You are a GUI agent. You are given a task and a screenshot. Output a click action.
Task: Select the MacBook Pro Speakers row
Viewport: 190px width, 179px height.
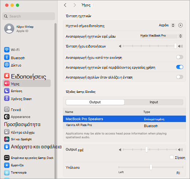coord(124,119)
